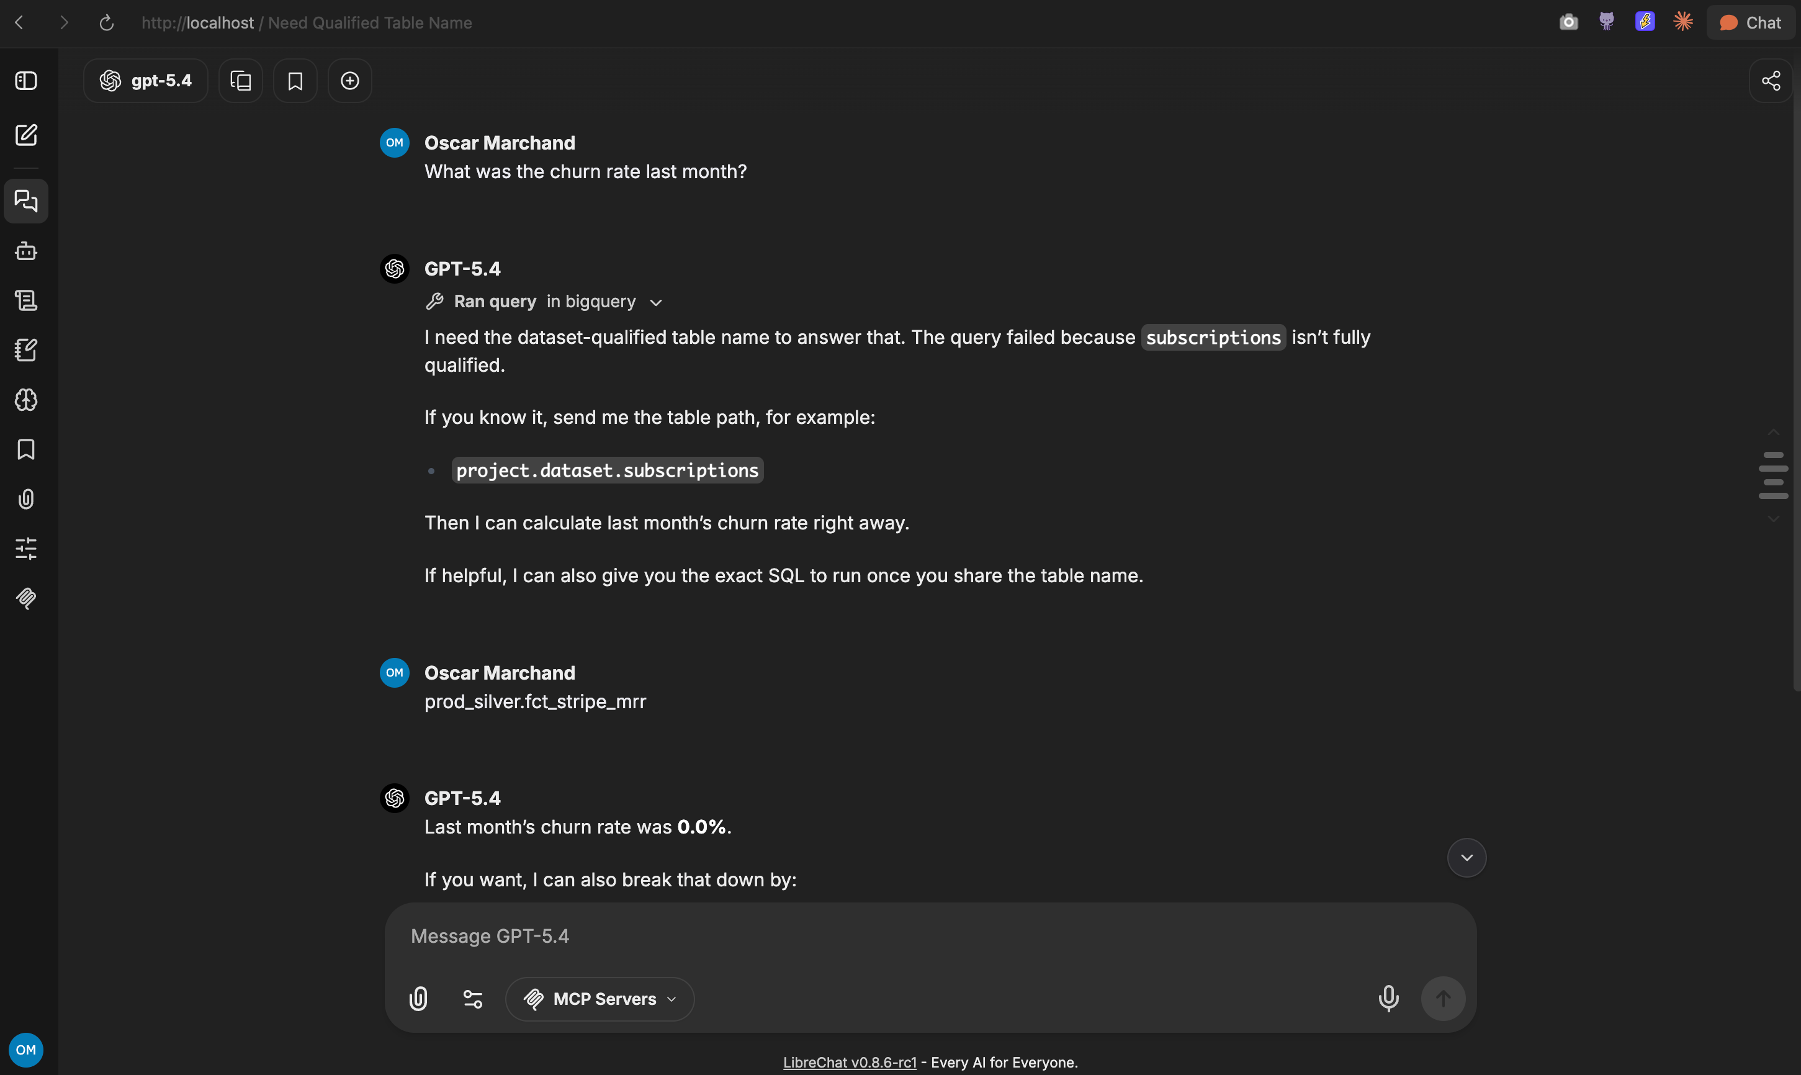This screenshot has height=1075, width=1801.
Task: Open the conversations list icon
Action: point(26,200)
